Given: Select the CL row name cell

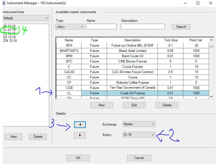Looking at the screenshot, I should (x=69, y=93).
